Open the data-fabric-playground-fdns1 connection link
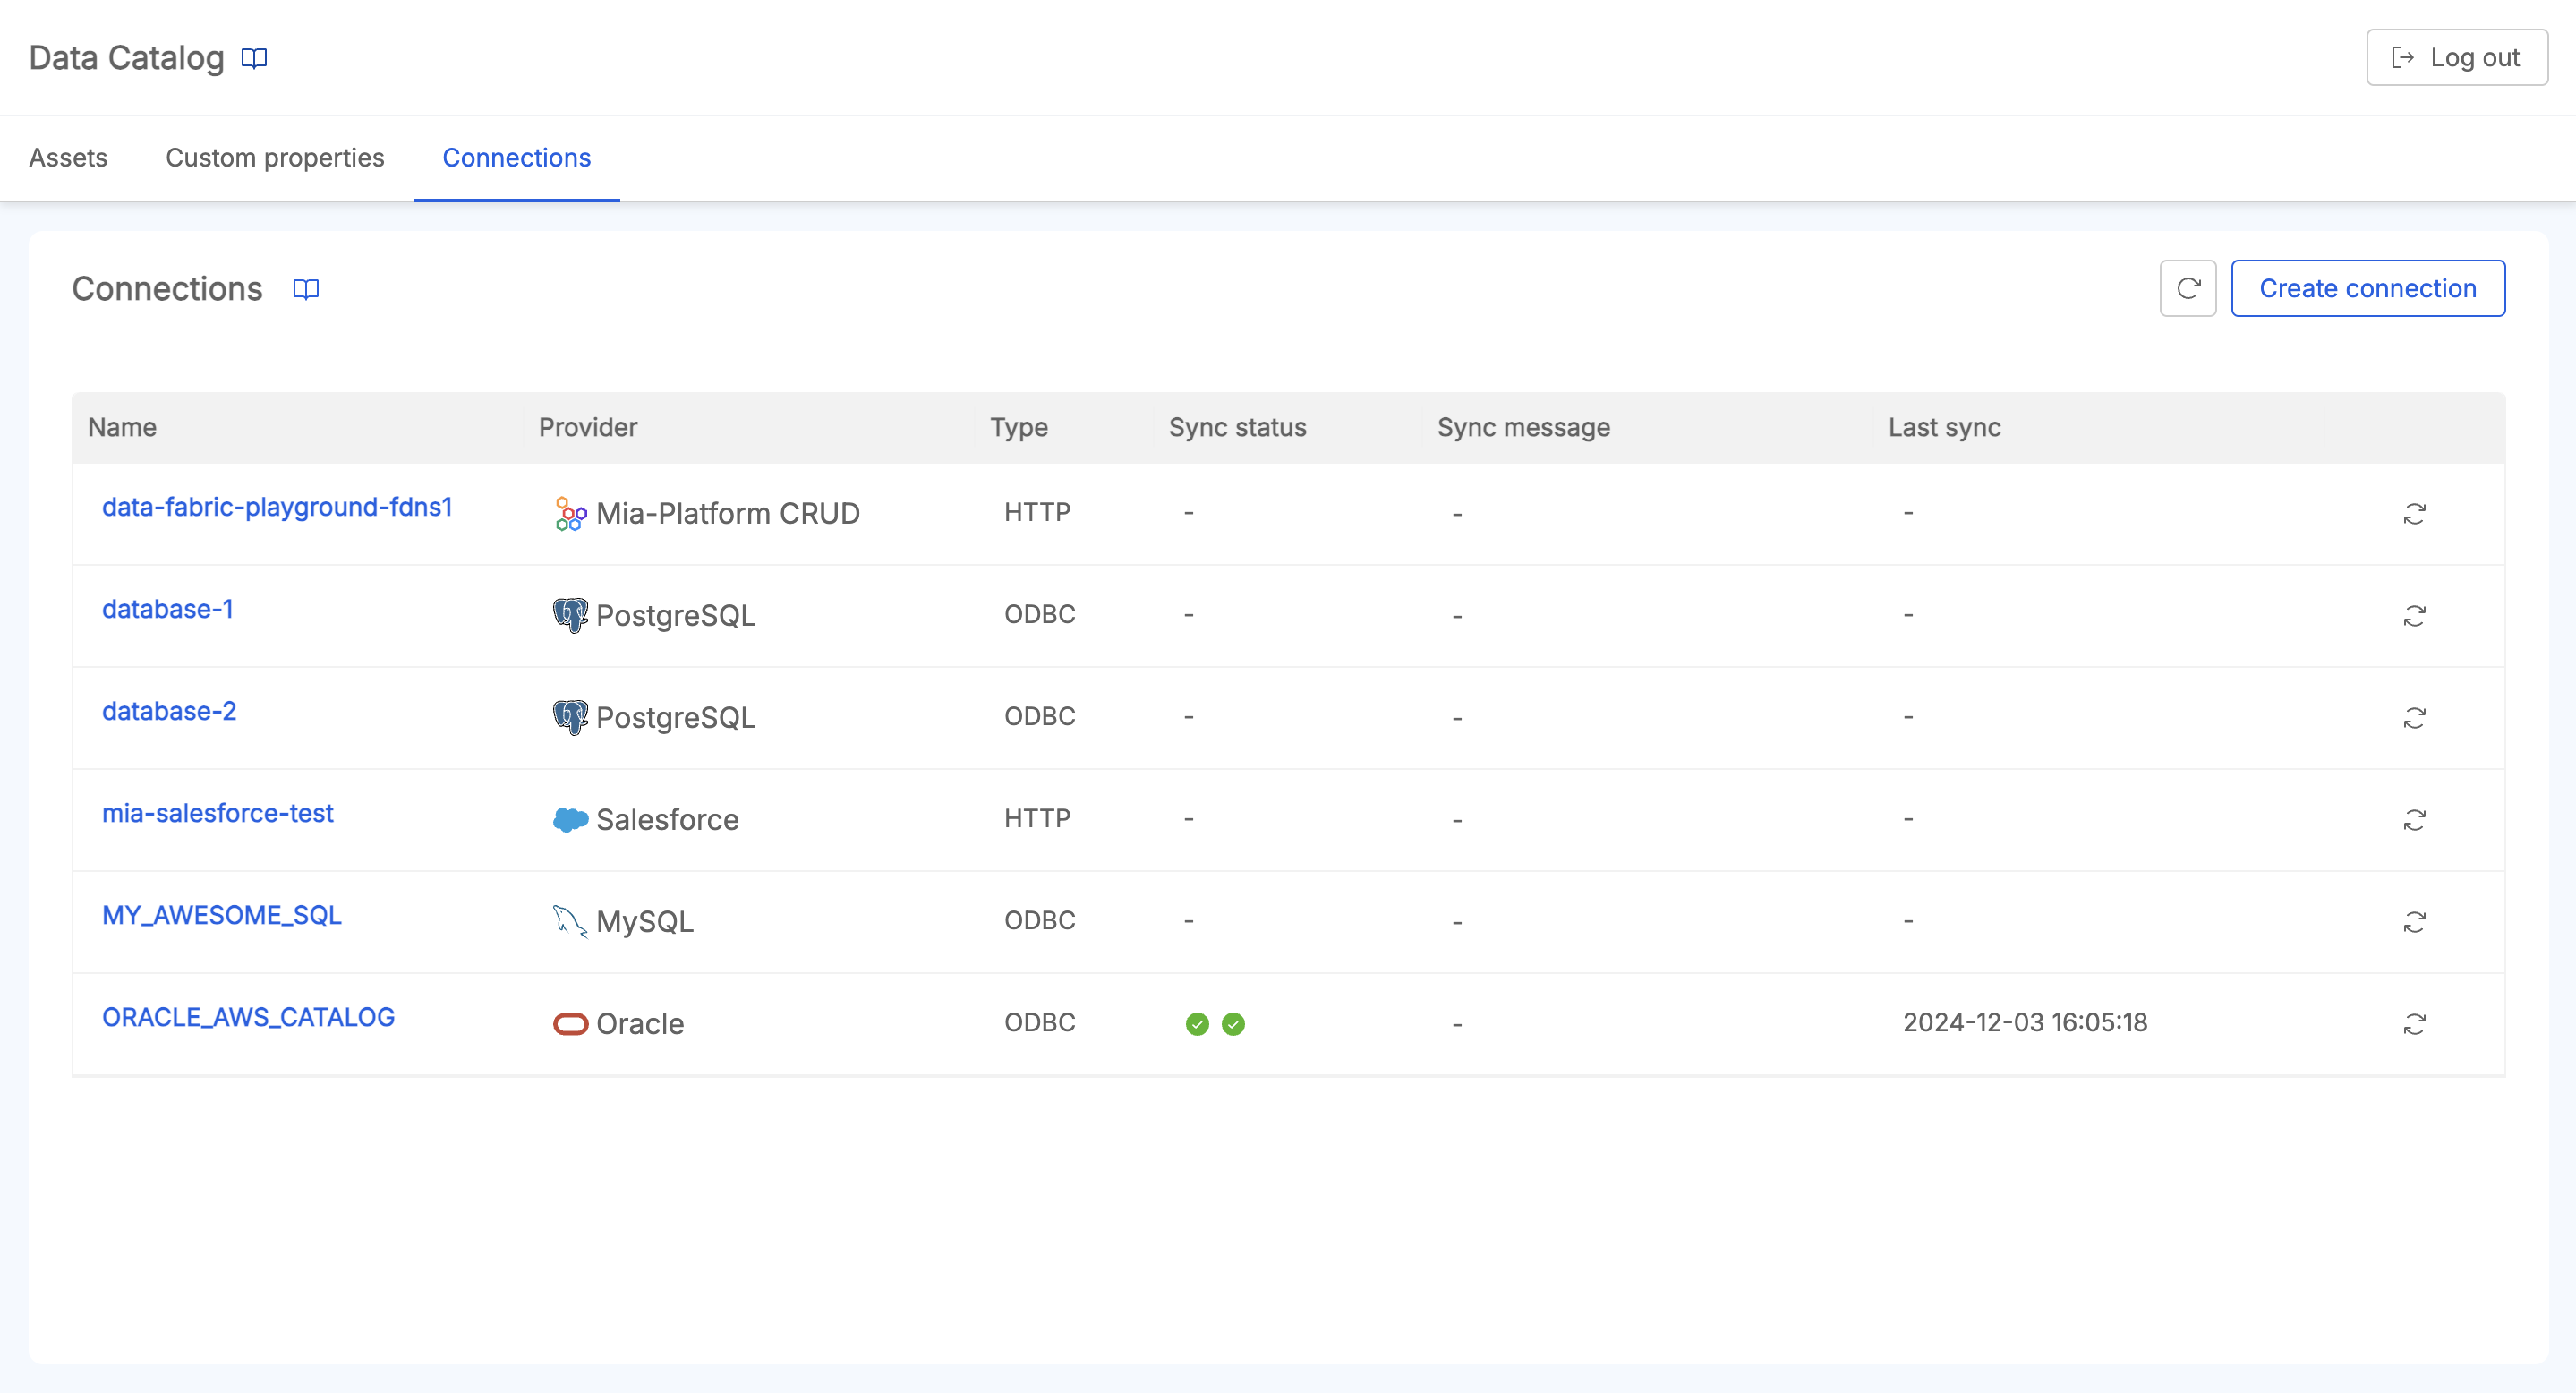The width and height of the screenshot is (2576, 1393). click(277, 504)
